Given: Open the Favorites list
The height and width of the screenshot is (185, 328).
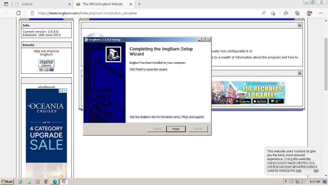Looking at the screenshot, I should (x=286, y=13).
